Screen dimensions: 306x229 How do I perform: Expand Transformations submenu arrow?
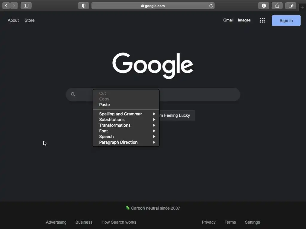(154, 125)
